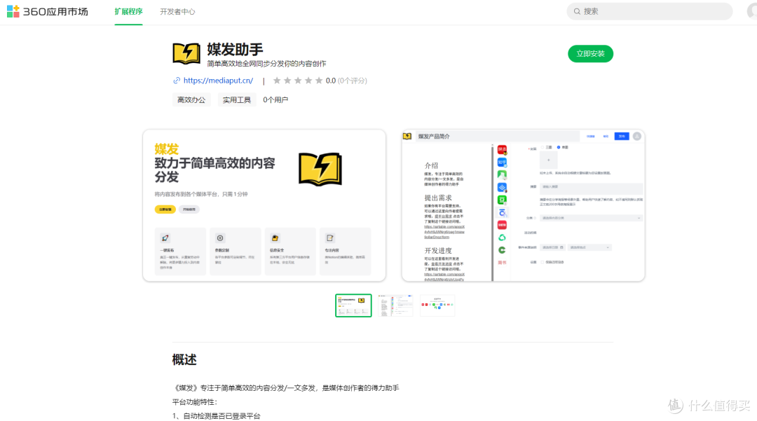This screenshot has height=421, width=757.
Task: Click the 专注内容 document icon
Action: tap(330, 238)
